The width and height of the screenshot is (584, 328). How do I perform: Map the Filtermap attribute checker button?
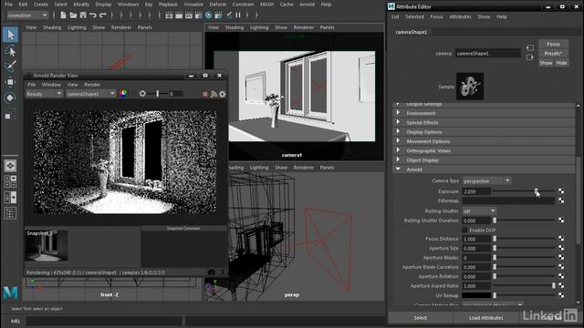(561, 200)
